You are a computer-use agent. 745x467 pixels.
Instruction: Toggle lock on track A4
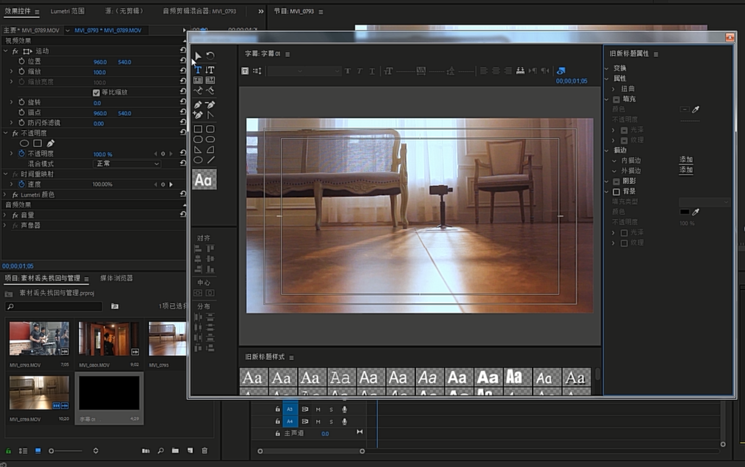[277, 421]
